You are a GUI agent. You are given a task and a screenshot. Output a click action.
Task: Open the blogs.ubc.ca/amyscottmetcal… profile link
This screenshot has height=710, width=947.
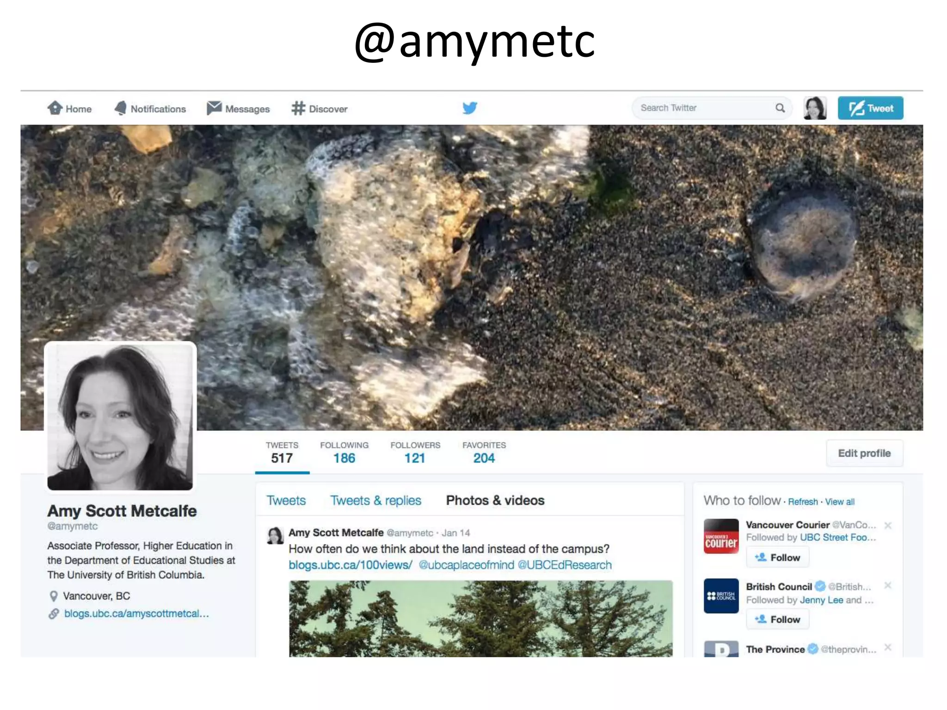point(136,614)
